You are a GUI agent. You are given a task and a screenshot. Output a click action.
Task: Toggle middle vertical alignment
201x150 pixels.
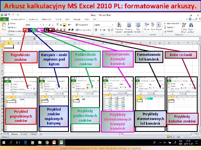(61, 25)
